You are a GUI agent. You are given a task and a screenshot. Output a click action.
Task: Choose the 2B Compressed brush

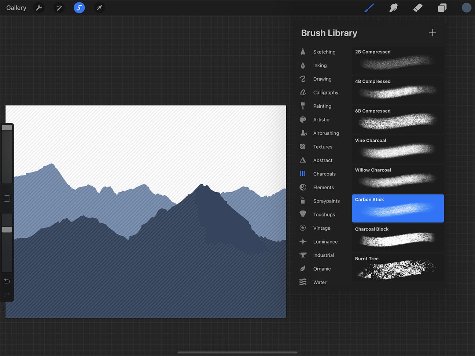point(398,60)
